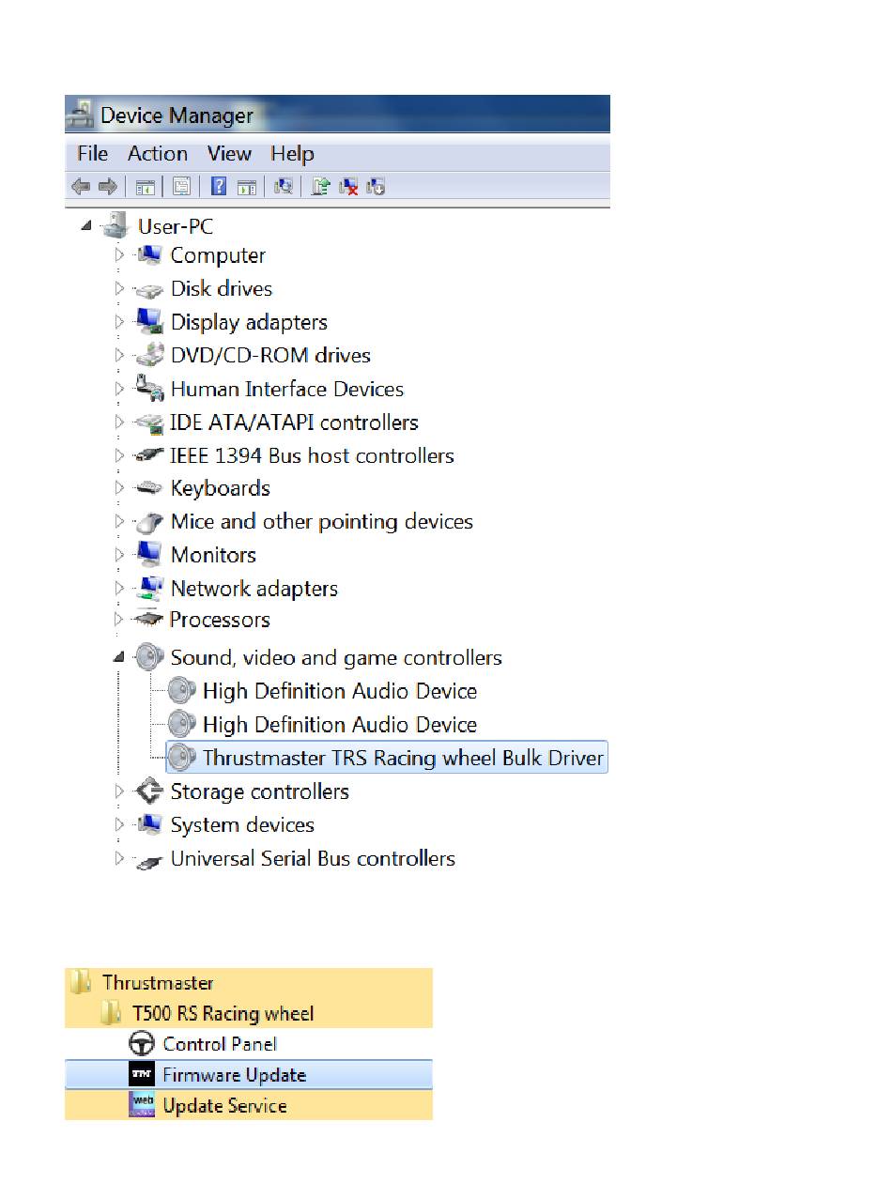Expand the IEEE 1394 Bus host controllers node
892x1183 pixels.
coord(119,455)
